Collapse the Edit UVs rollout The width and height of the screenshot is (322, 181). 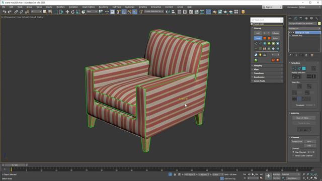295,113
